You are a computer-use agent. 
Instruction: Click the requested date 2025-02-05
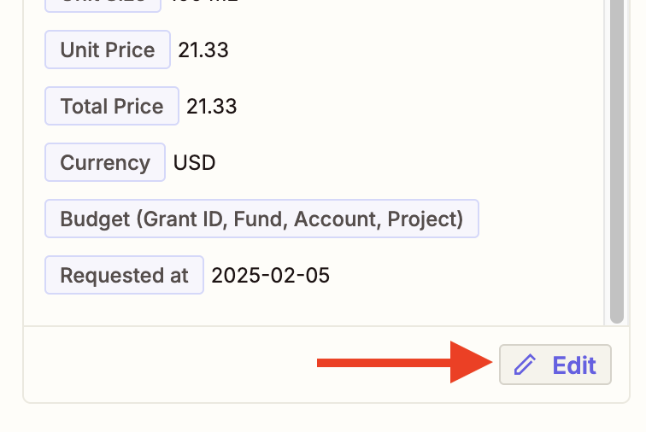tap(271, 275)
